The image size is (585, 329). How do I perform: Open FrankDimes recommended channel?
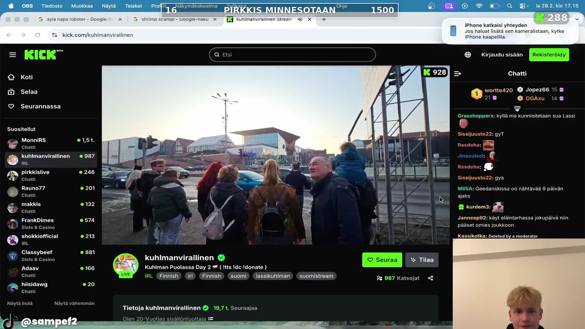click(x=51, y=223)
